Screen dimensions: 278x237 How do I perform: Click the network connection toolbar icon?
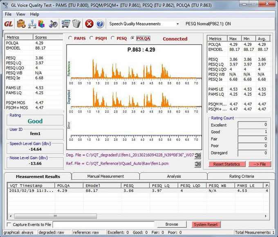point(32,24)
